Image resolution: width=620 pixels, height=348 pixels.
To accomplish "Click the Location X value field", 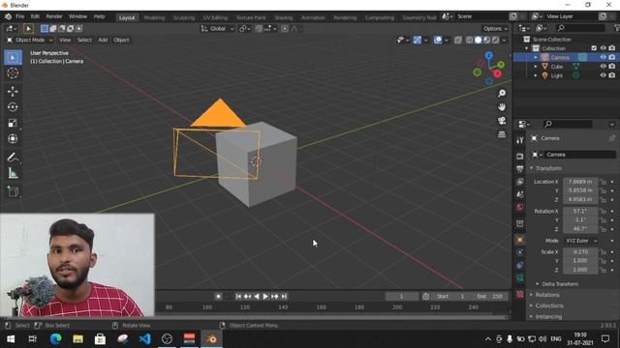I will coord(580,182).
